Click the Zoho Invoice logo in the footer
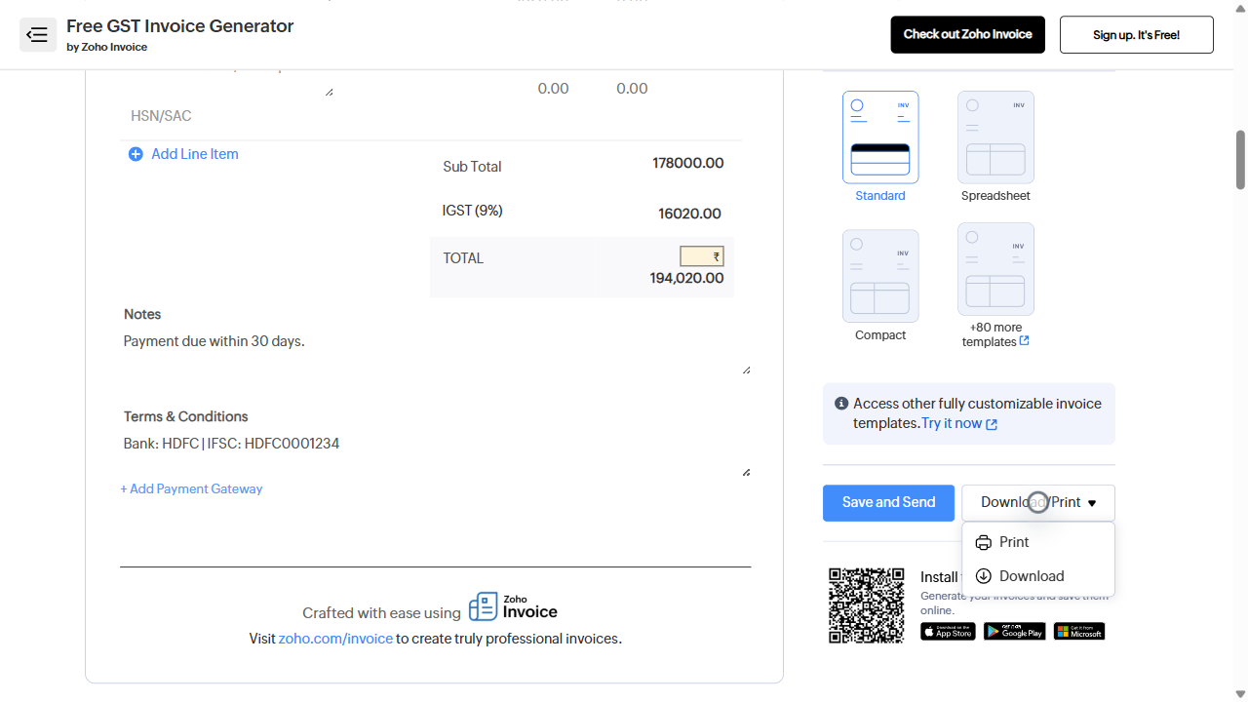 click(512, 605)
